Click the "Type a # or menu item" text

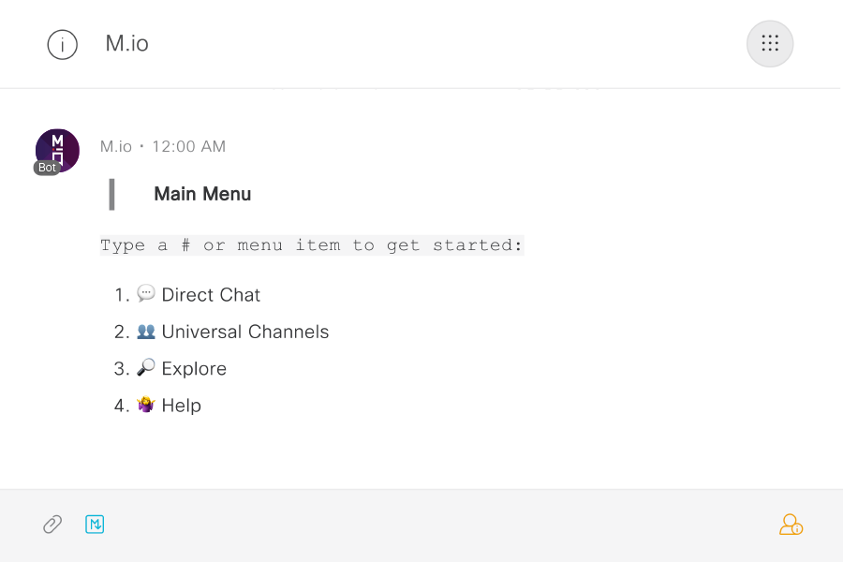(x=311, y=245)
